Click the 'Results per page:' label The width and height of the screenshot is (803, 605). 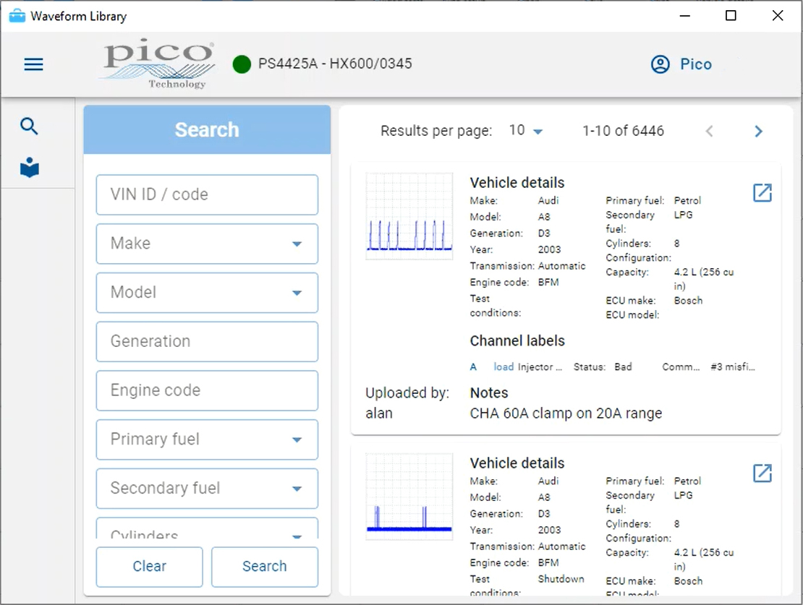(436, 131)
